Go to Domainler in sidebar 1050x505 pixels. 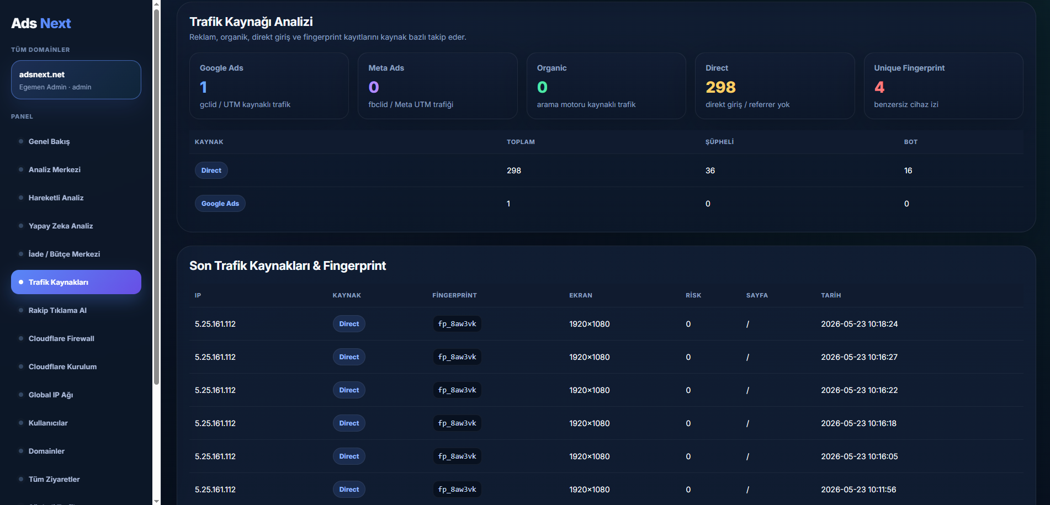click(x=76, y=451)
